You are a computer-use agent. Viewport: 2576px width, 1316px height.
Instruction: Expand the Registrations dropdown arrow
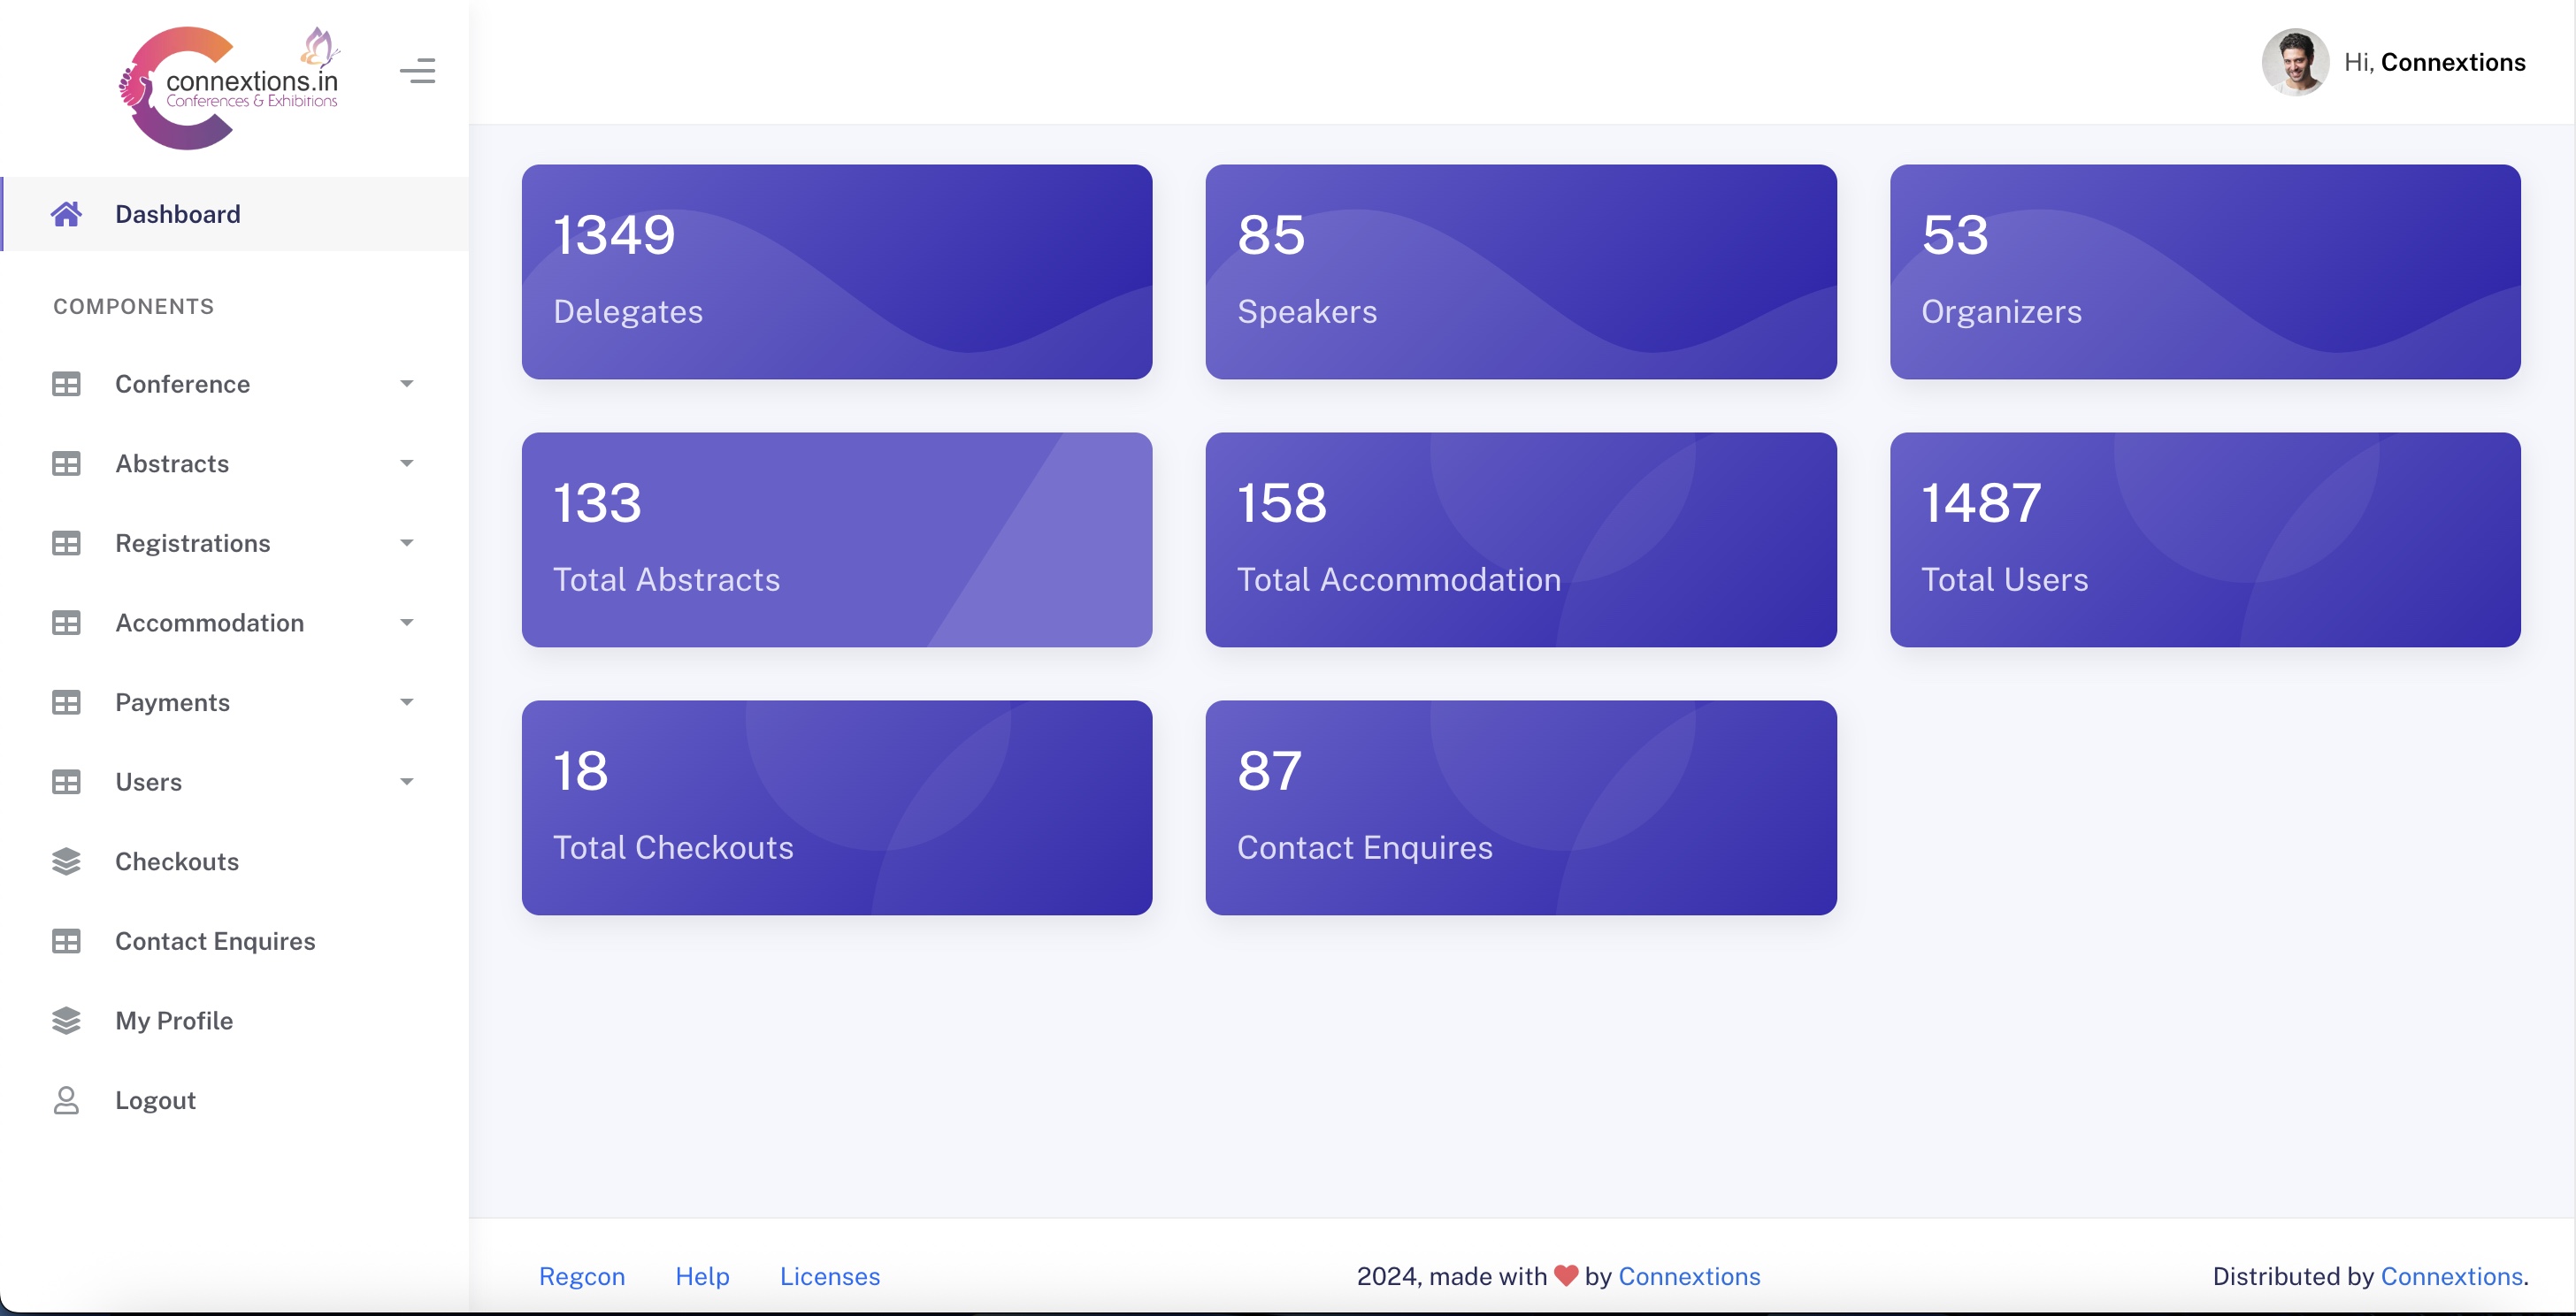point(406,543)
